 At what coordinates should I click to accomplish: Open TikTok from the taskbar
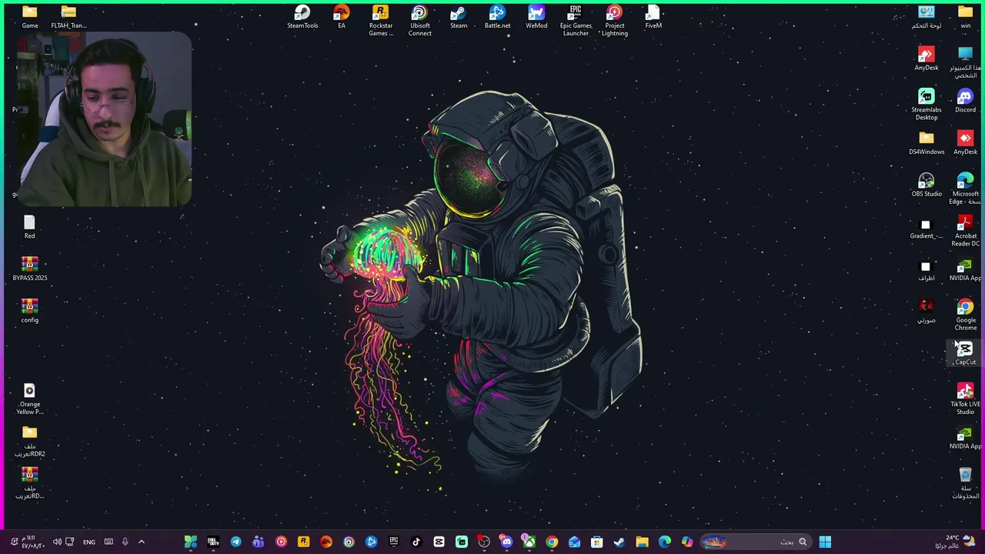[x=416, y=542]
